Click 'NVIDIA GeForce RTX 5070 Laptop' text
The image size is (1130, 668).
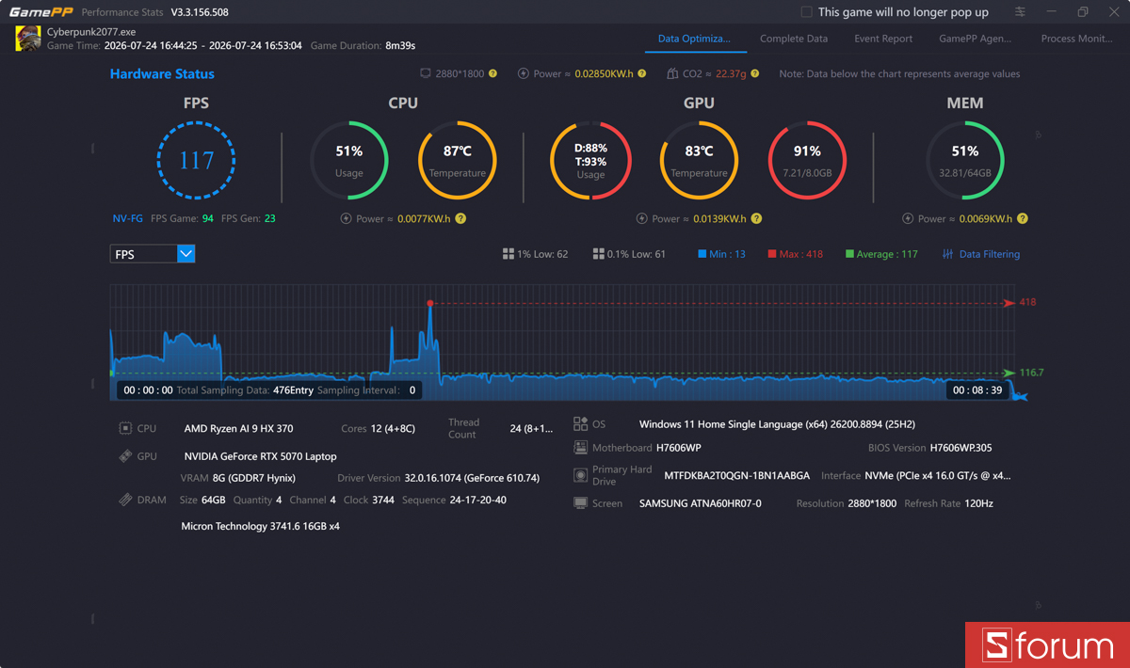[x=260, y=456]
